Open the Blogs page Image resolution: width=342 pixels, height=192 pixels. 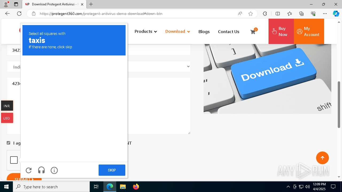tap(204, 31)
